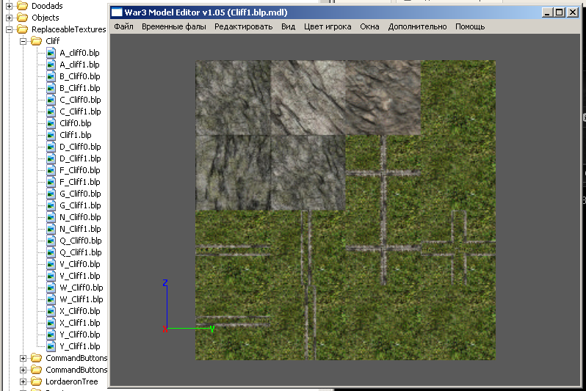Click the War3 Model Editor title bar icon
Viewport: 586px width, 391px height.
[x=117, y=12]
